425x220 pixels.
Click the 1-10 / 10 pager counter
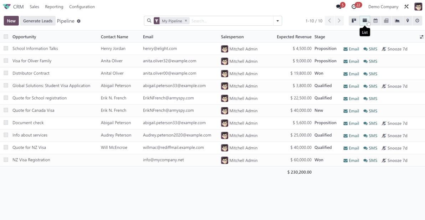tap(314, 21)
